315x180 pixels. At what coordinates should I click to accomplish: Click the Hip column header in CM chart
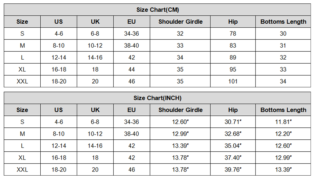233,22
